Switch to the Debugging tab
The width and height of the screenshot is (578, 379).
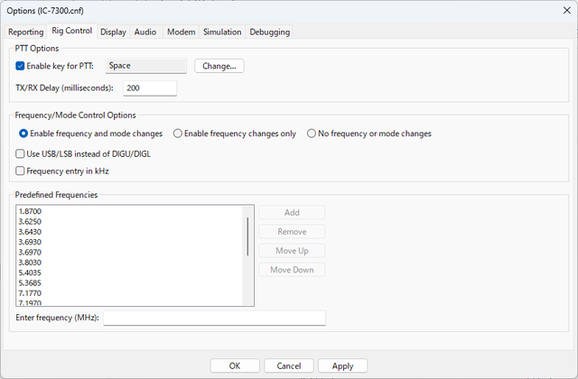tap(270, 32)
